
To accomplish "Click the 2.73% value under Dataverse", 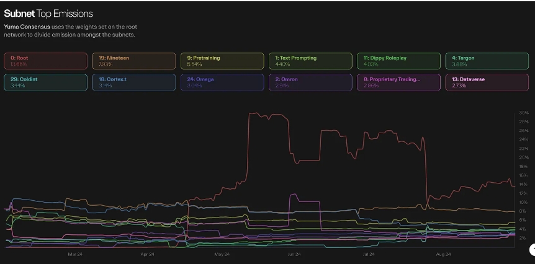I will (x=459, y=86).
